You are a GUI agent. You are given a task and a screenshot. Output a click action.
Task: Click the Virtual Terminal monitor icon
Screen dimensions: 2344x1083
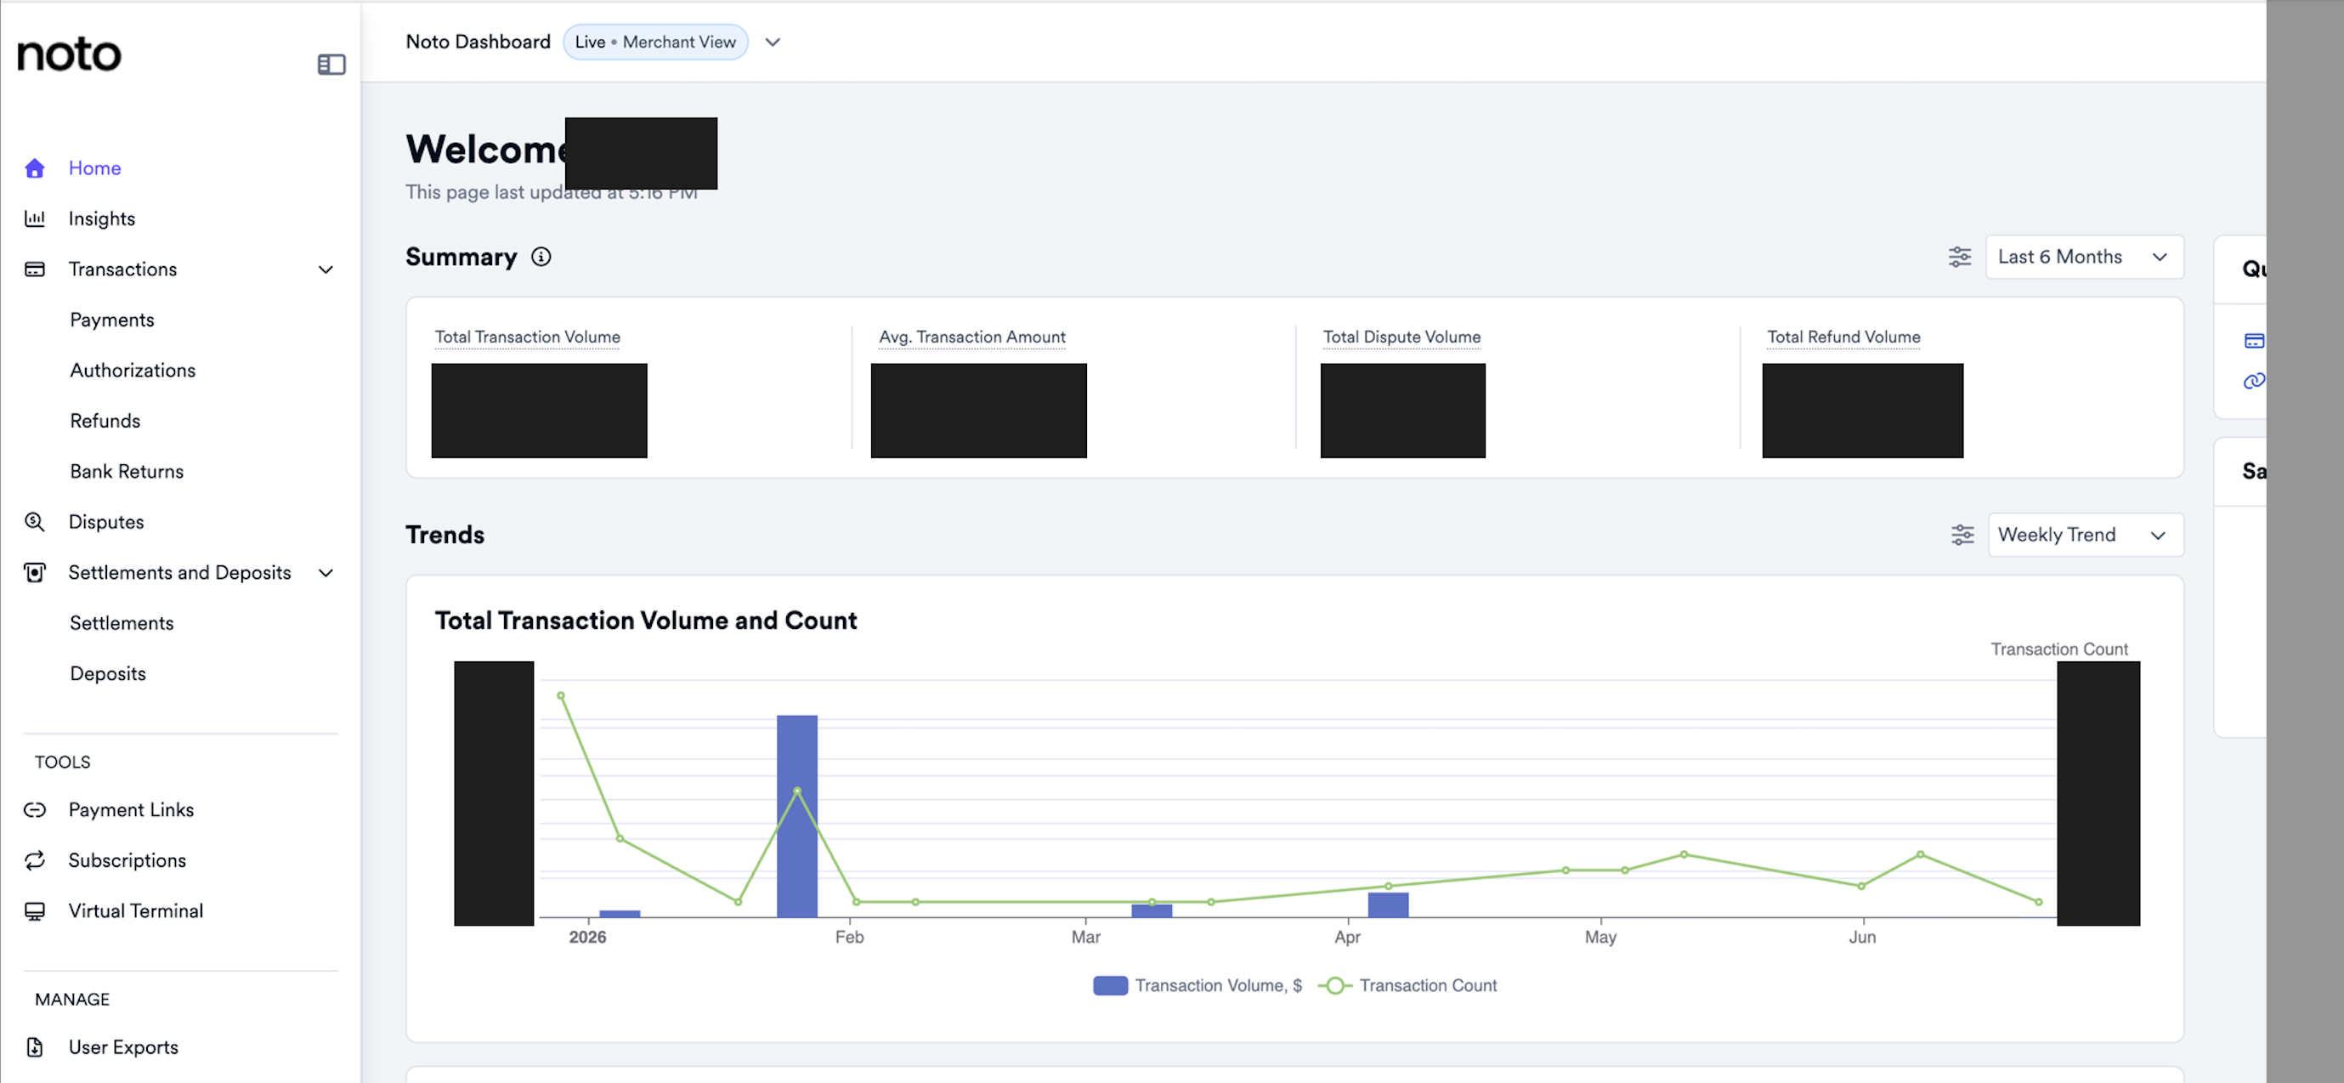pos(35,911)
